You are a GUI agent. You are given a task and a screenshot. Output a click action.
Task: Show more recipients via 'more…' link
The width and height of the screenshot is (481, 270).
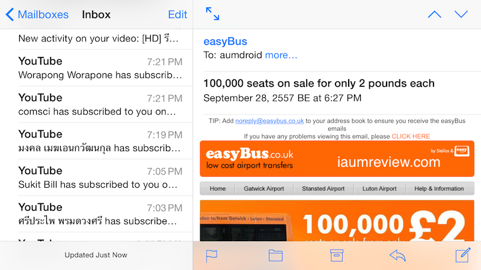click(281, 55)
